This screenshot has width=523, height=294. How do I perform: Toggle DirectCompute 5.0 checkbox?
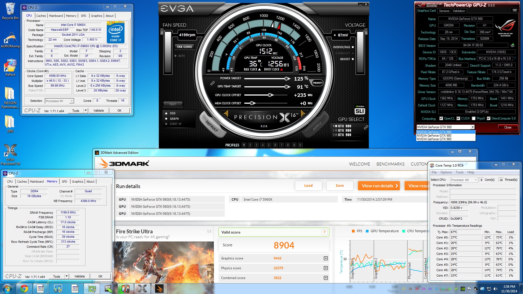[489, 118]
